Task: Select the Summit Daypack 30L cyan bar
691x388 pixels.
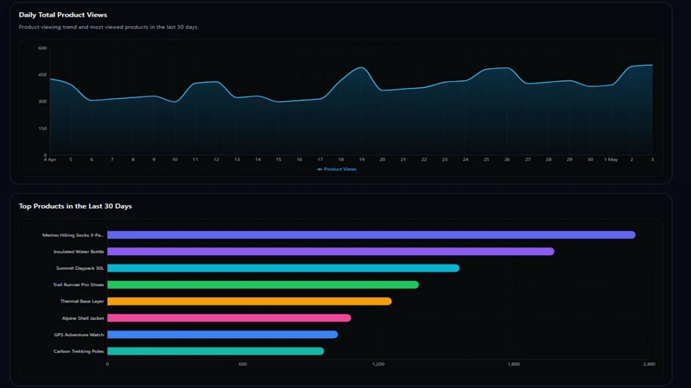Action: point(283,268)
